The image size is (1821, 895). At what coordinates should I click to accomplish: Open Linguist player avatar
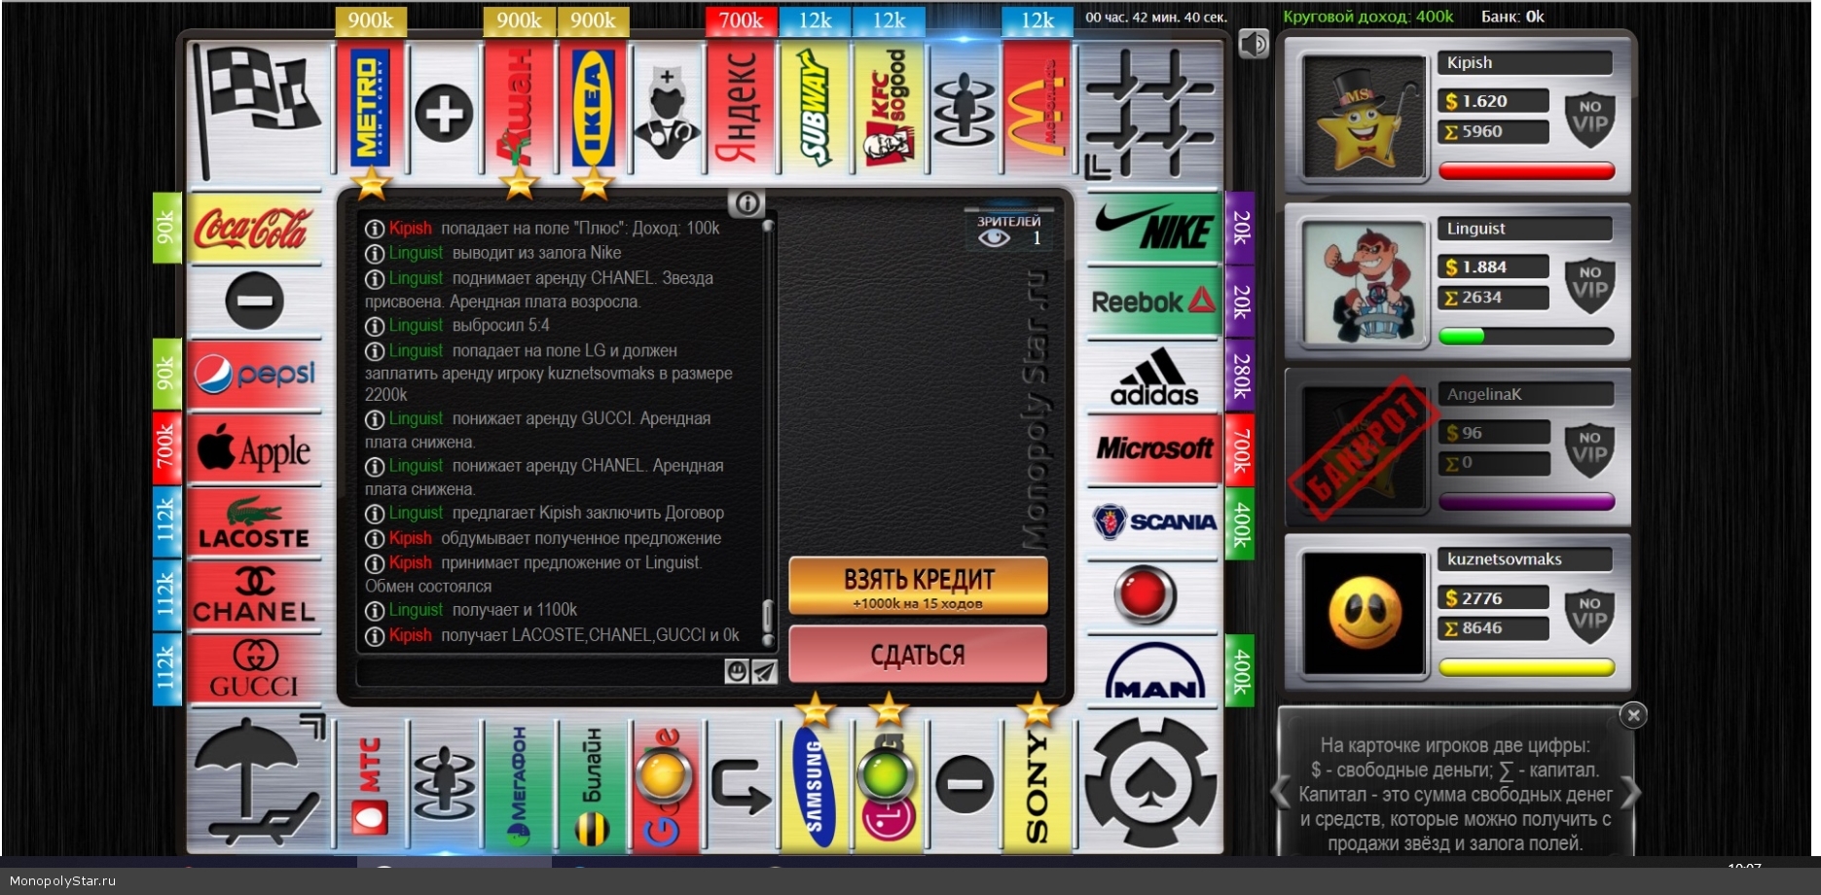[x=1366, y=283]
